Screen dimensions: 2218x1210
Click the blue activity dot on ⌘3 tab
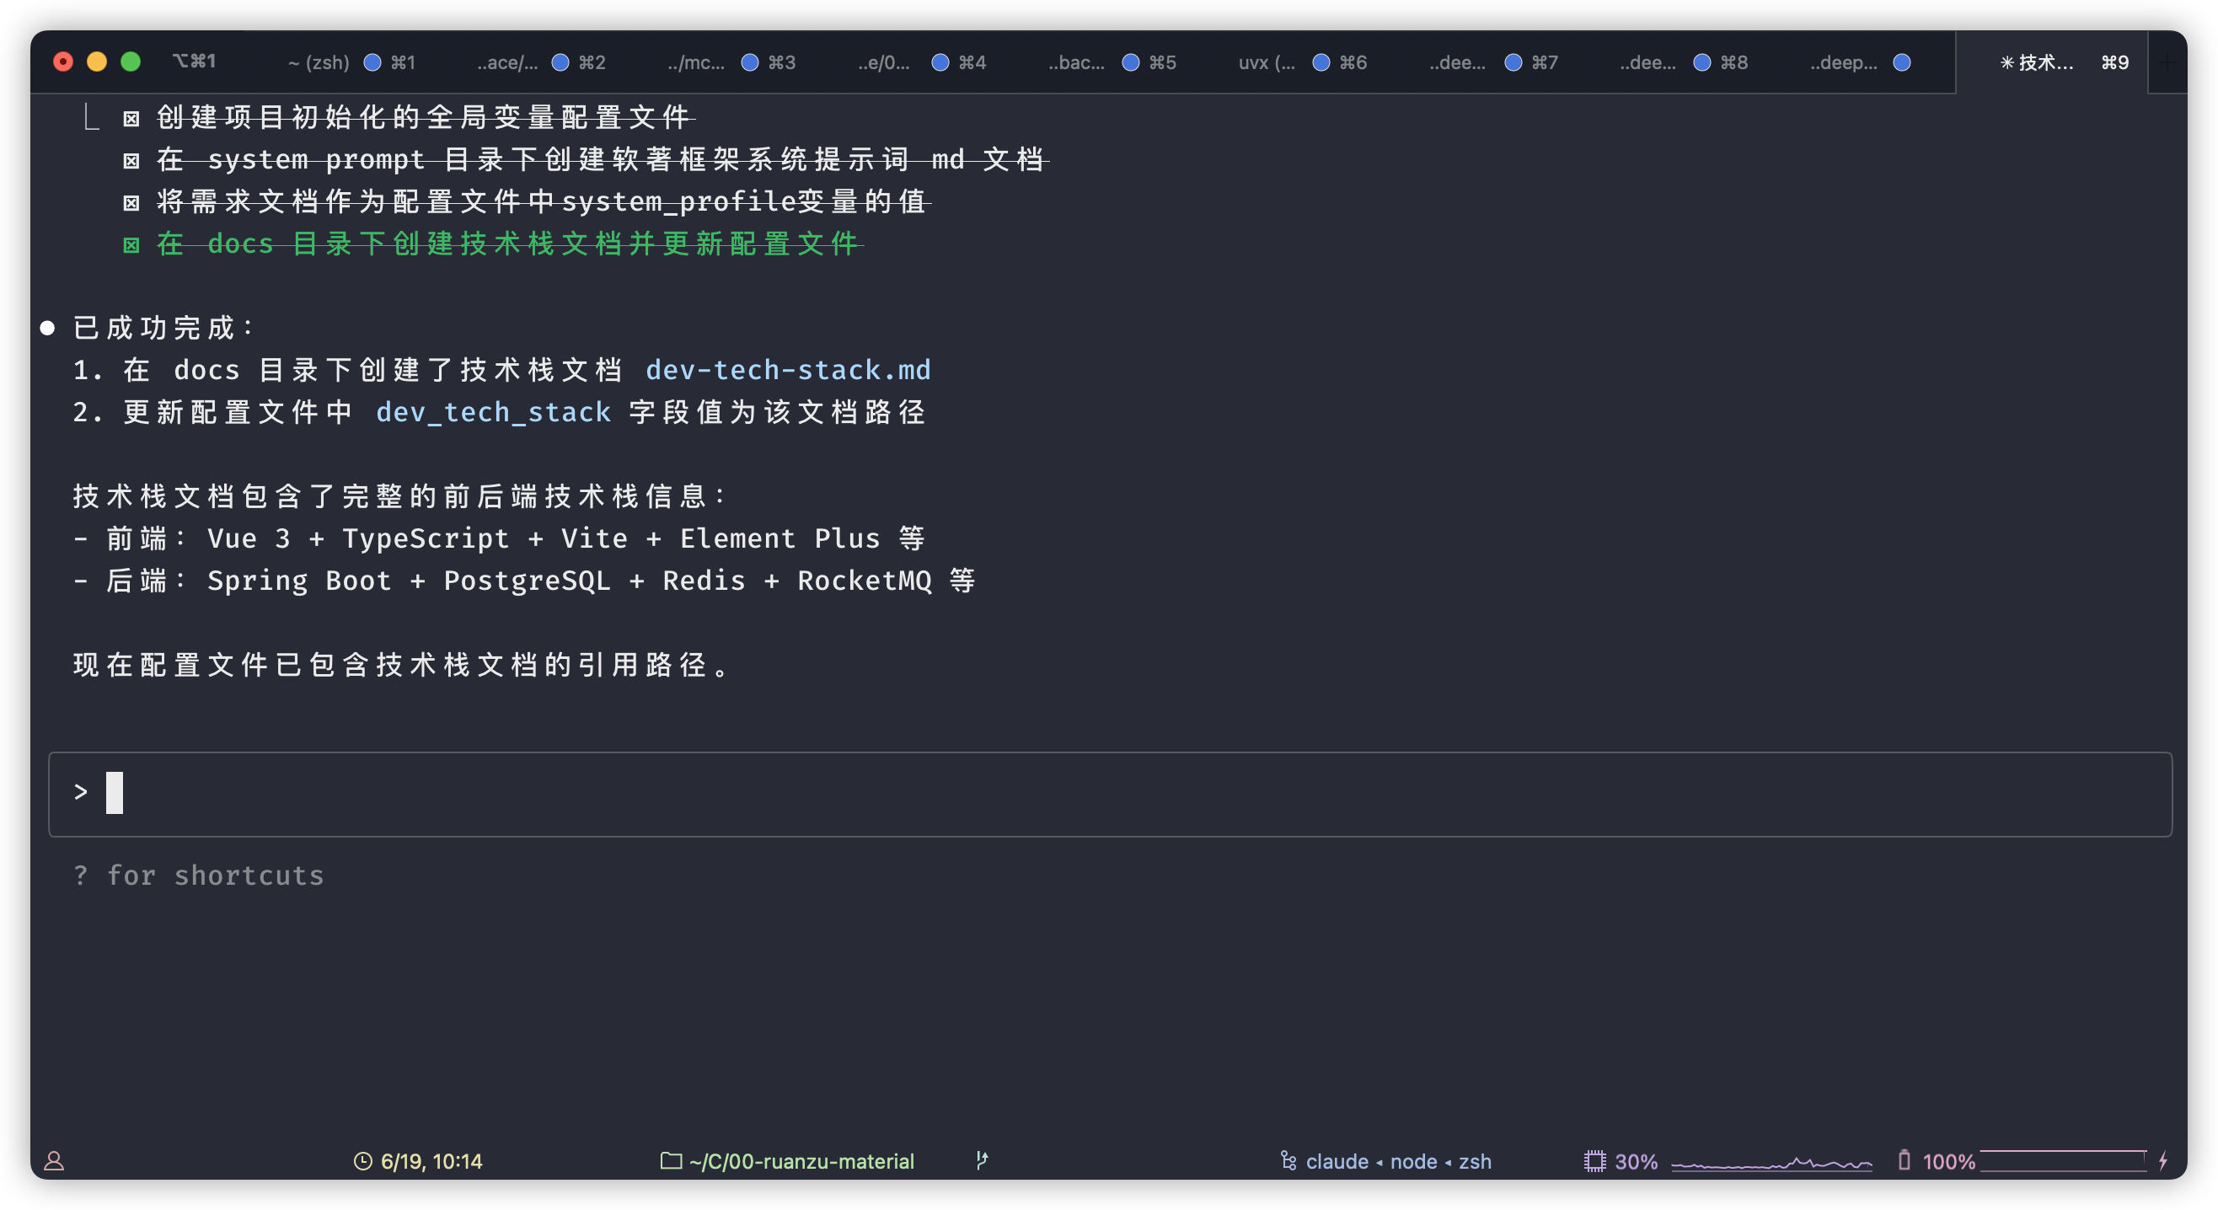coord(750,62)
